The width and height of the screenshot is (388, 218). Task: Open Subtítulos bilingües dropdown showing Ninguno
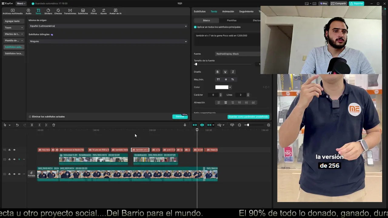[108, 41]
